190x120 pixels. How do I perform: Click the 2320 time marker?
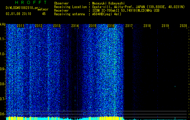183,25
